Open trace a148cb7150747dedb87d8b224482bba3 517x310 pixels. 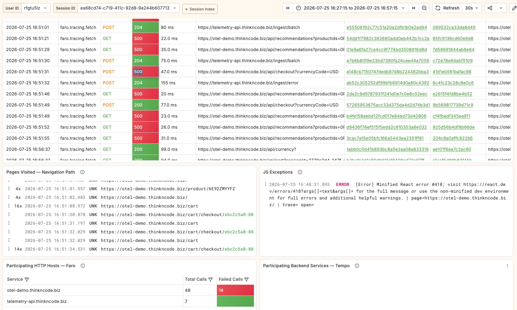(387, 72)
